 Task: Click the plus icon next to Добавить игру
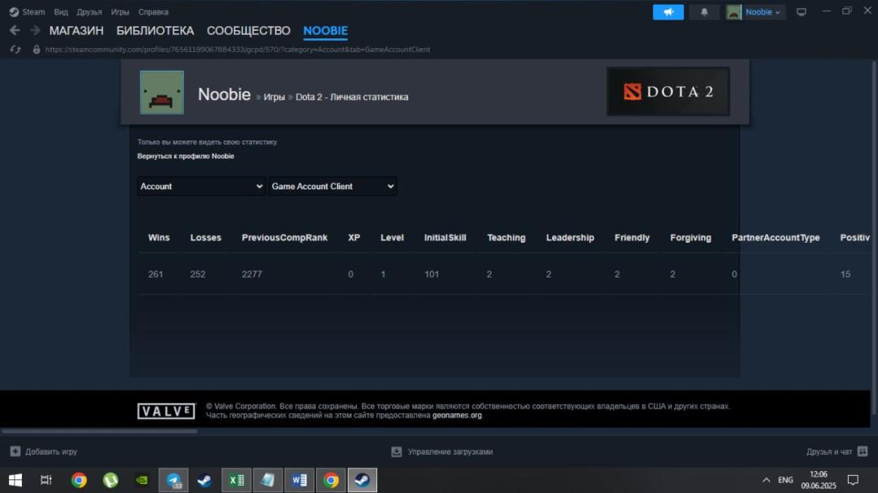tap(15, 451)
